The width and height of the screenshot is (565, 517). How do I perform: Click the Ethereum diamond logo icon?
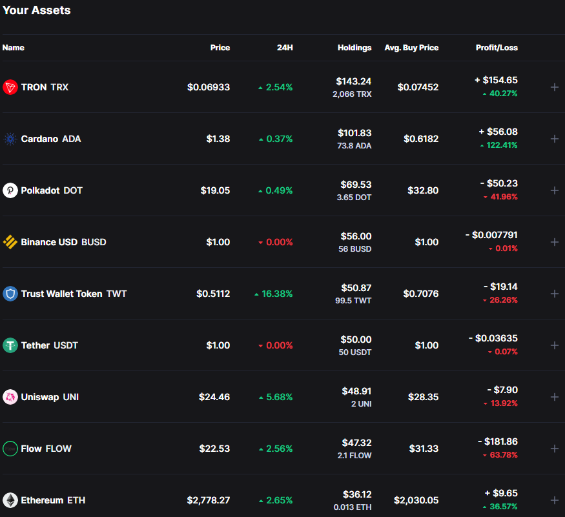pyautogui.click(x=10, y=500)
